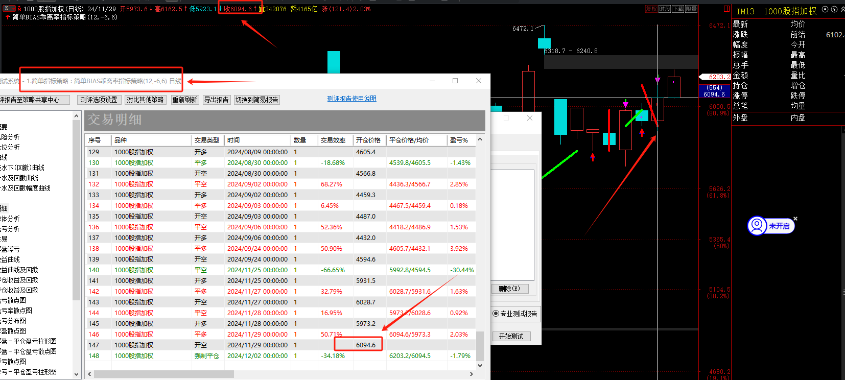This screenshot has width=845, height=380.
Task: Click the 下载 chart button
Action: tap(678, 9)
